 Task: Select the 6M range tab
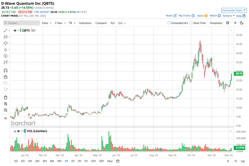coord(52,161)
